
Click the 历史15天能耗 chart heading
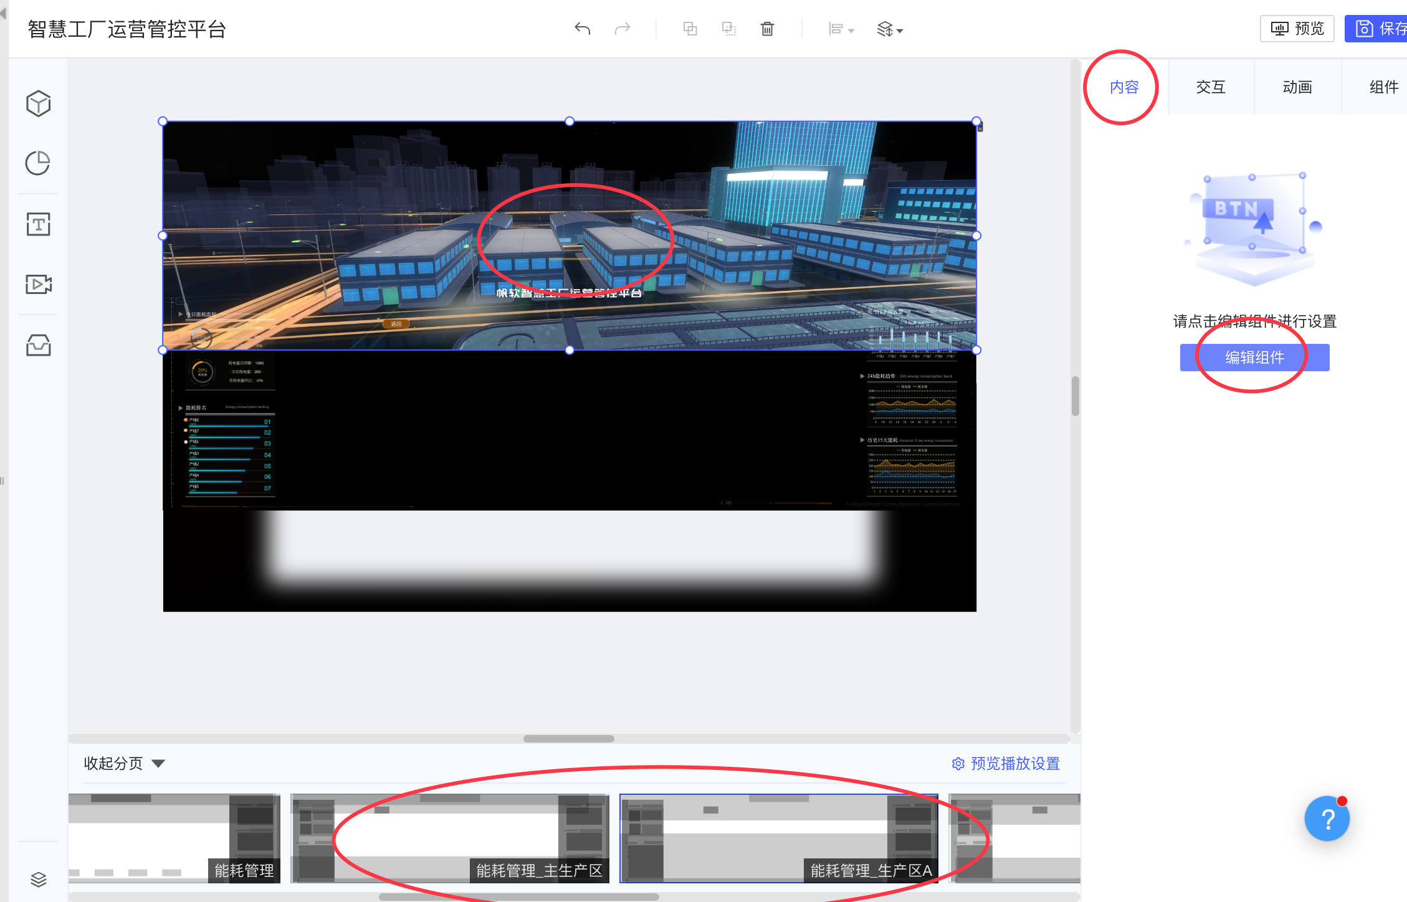(x=882, y=440)
